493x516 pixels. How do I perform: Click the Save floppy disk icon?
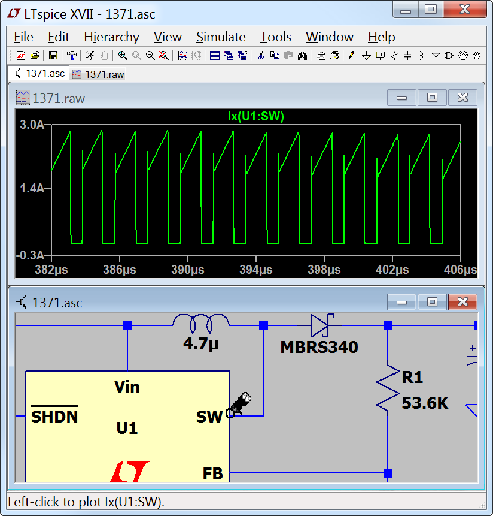53,56
